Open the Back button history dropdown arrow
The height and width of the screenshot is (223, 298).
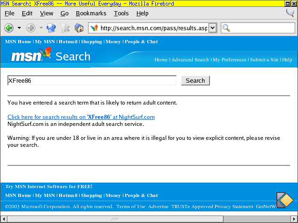coord(19,28)
